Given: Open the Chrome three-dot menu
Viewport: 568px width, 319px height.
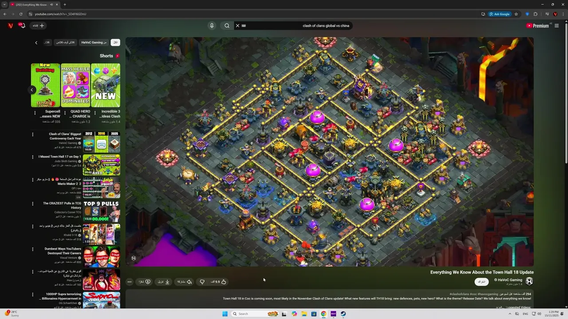Looking at the screenshot, I should (562, 14).
